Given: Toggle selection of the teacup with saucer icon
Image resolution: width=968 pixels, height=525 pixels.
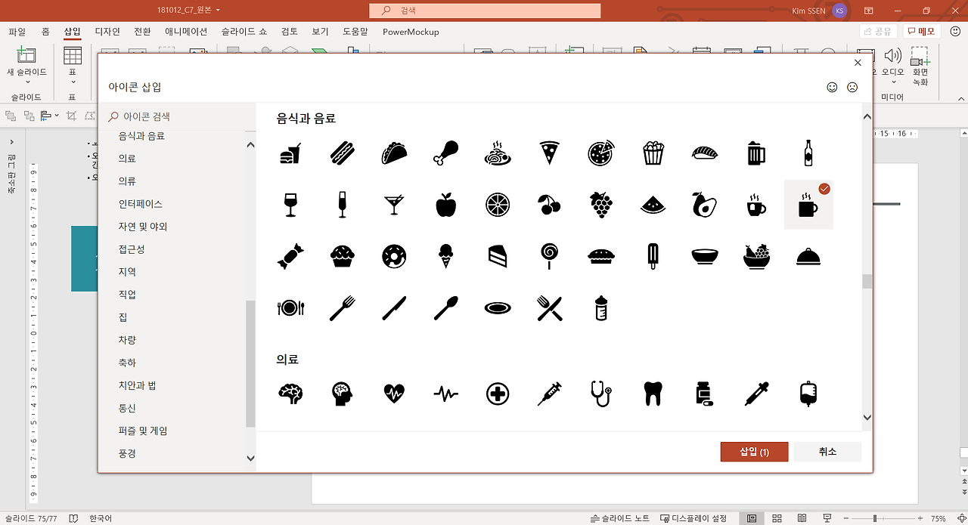Looking at the screenshot, I should pos(755,205).
